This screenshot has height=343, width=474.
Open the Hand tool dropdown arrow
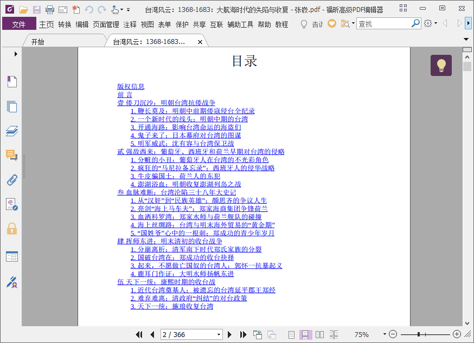pos(121,10)
